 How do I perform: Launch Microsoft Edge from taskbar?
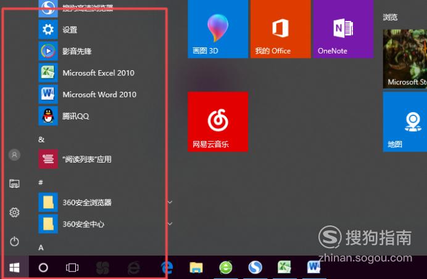pyautogui.click(x=167, y=267)
